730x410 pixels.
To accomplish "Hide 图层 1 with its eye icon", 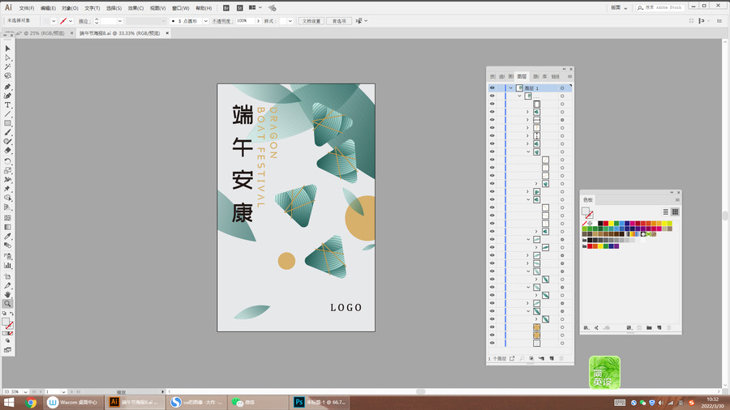I will [492, 88].
